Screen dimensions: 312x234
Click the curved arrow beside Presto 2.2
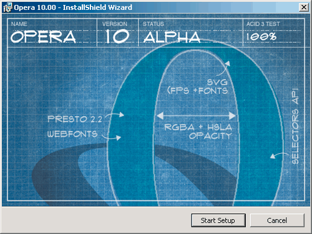coord(115,115)
